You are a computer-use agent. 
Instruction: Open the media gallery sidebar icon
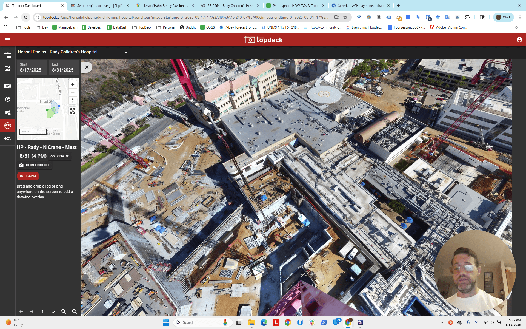tap(8, 112)
